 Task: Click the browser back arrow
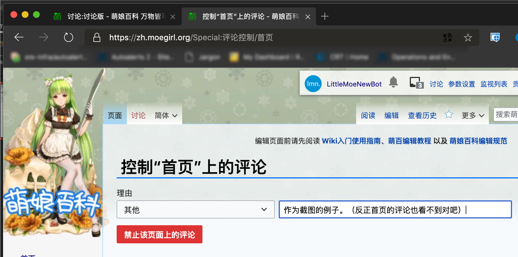[x=19, y=37]
